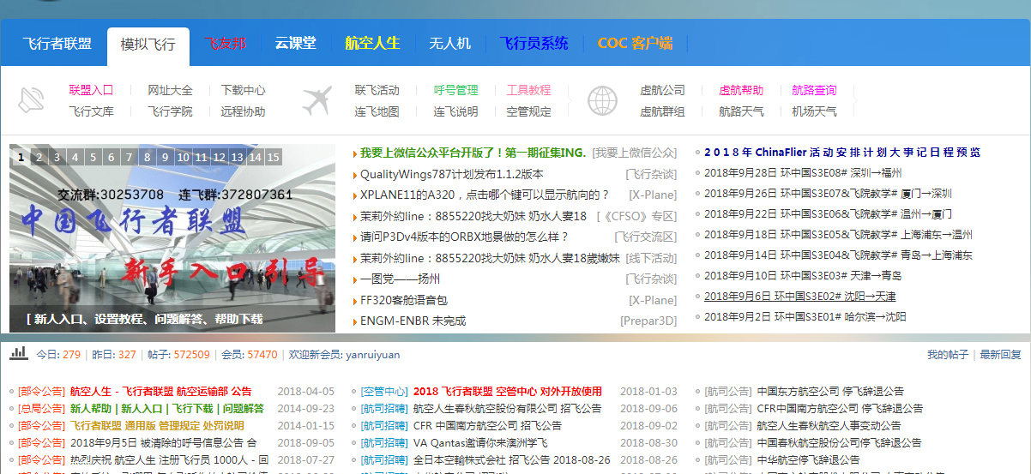Open 环中国S3E01# 哈尔滨→沈阳 event
This screenshot has width=1031, height=474.
coord(805,316)
